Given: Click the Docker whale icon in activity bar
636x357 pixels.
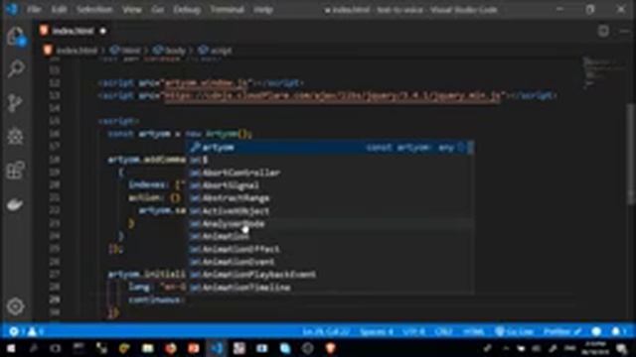Looking at the screenshot, I should click(15, 204).
